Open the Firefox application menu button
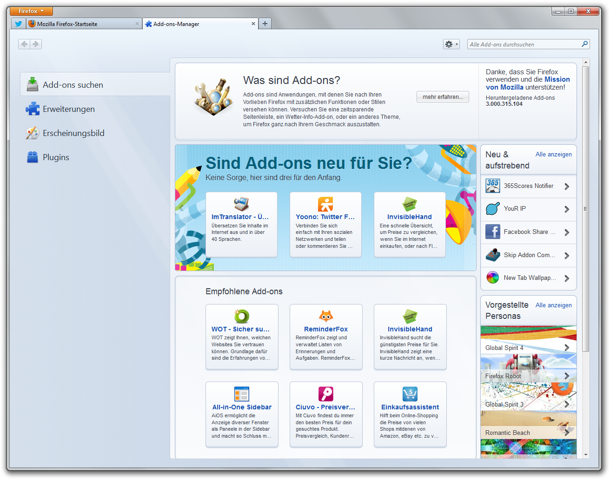Viewport: 610px width, 479px height. pyautogui.click(x=31, y=11)
